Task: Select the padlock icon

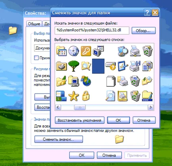Action: pos(86,96)
